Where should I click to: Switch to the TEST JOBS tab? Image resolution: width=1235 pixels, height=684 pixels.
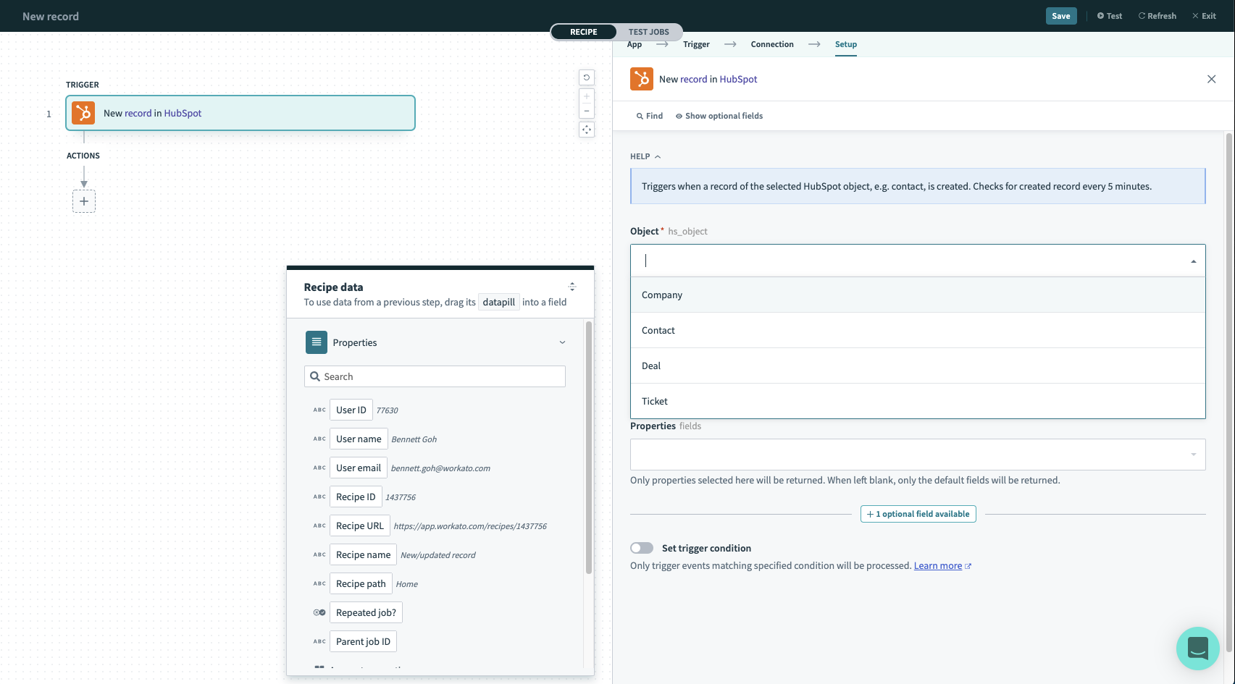[x=648, y=31]
